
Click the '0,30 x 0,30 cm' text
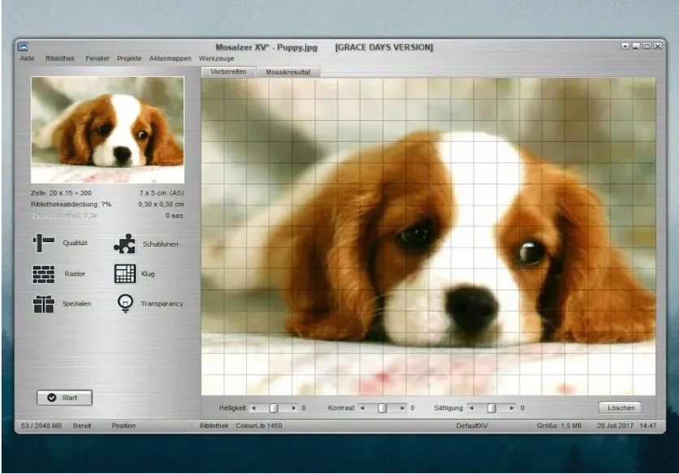[161, 205]
